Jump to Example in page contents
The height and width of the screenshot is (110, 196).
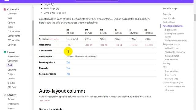click(167, 14)
